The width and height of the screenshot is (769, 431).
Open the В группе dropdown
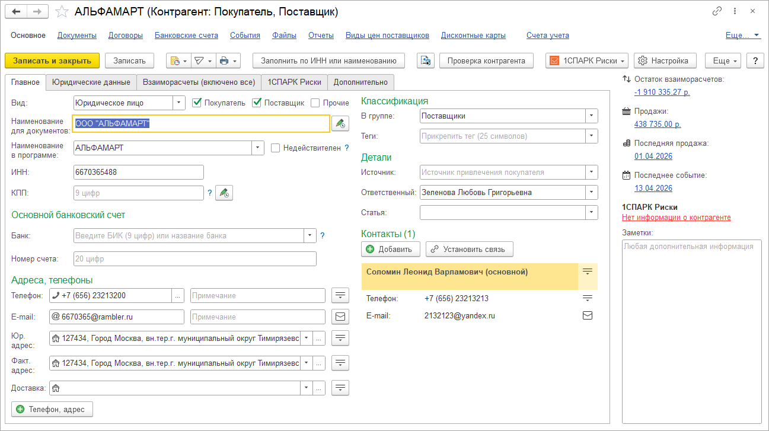click(591, 116)
